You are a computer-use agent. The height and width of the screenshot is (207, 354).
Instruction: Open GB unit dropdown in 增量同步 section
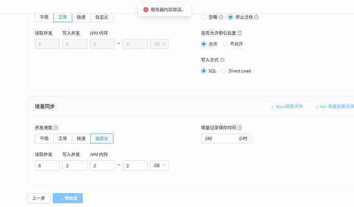point(160,165)
